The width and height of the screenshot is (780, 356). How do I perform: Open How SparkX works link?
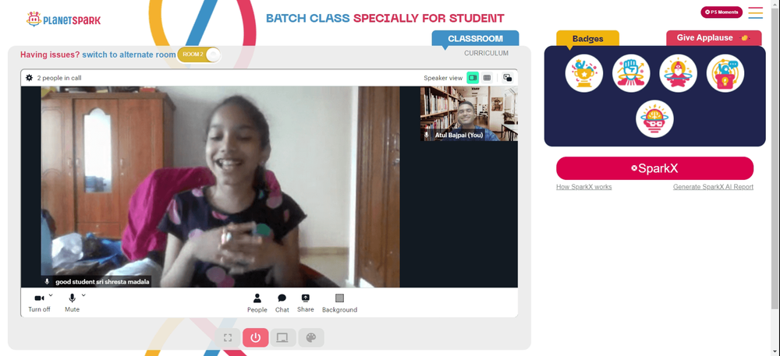[x=584, y=187]
